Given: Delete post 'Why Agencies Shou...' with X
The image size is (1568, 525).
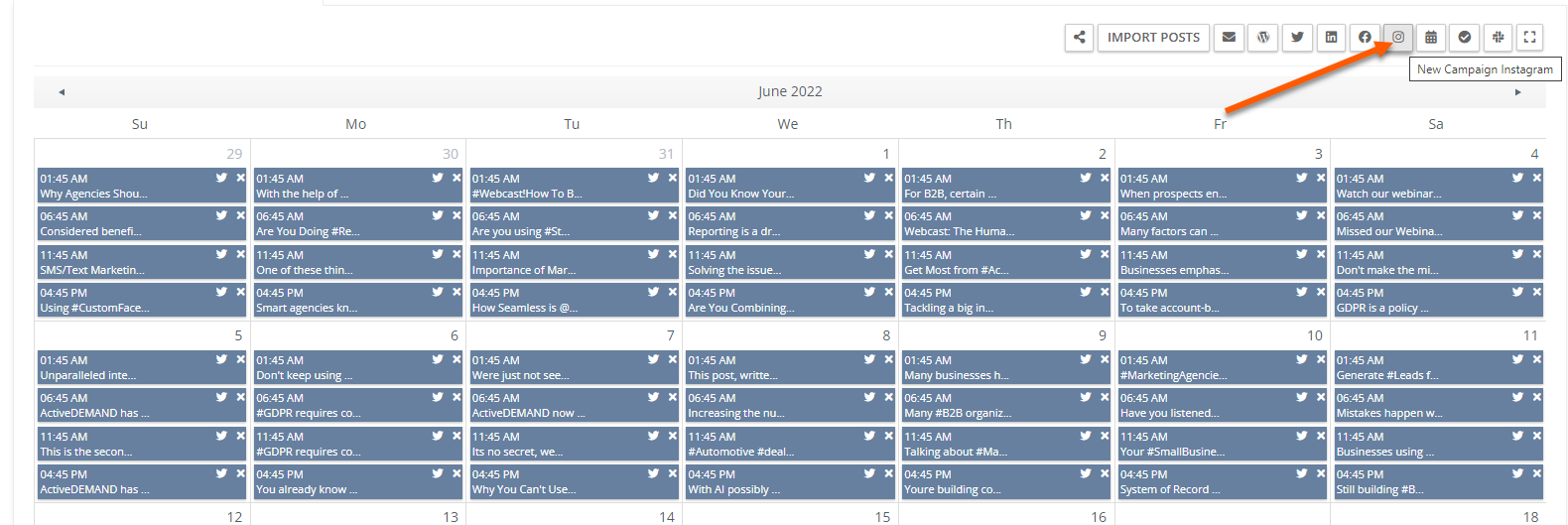Looking at the screenshot, I should point(240,178).
